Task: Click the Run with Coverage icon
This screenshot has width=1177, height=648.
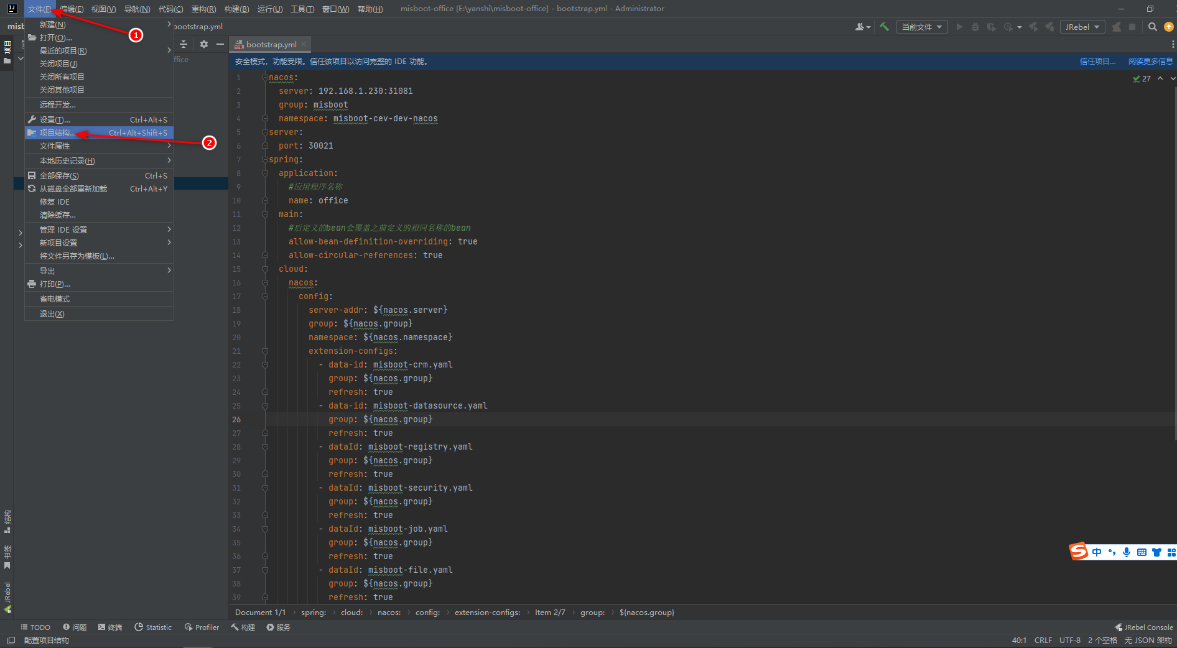Action: click(992, 27)
